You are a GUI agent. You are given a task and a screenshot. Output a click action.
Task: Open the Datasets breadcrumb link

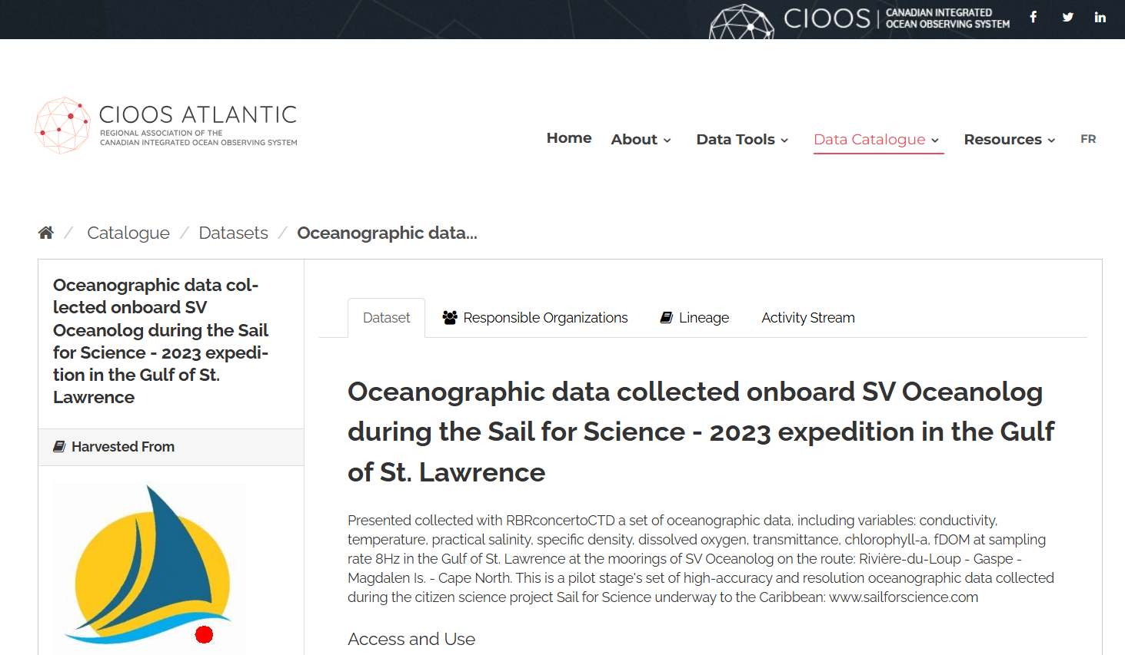pyautogui.click(x=233, y=233)
